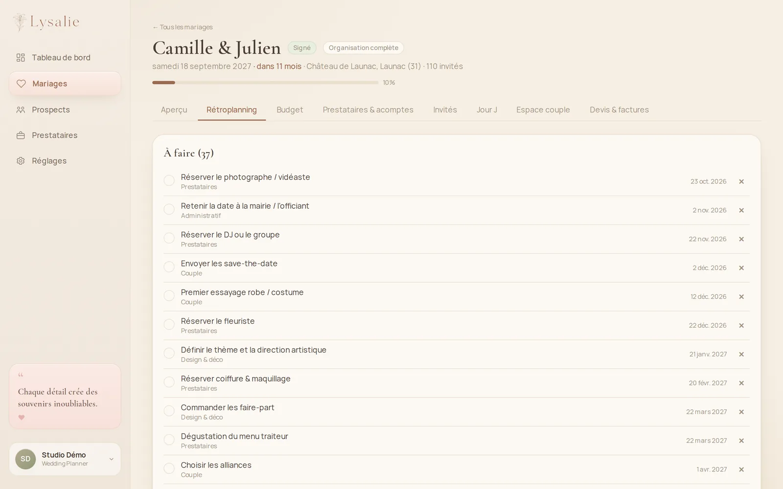Click the '22 nov. 2026' due date
Viewport: 783px width, 489px height.
pos(708,239)
